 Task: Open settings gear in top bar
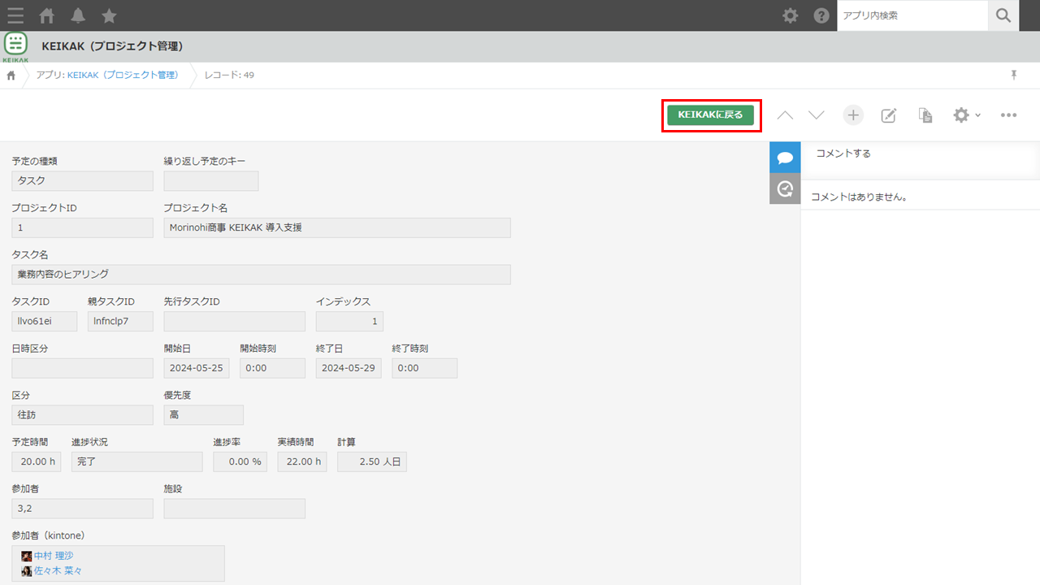coord(790,15)
